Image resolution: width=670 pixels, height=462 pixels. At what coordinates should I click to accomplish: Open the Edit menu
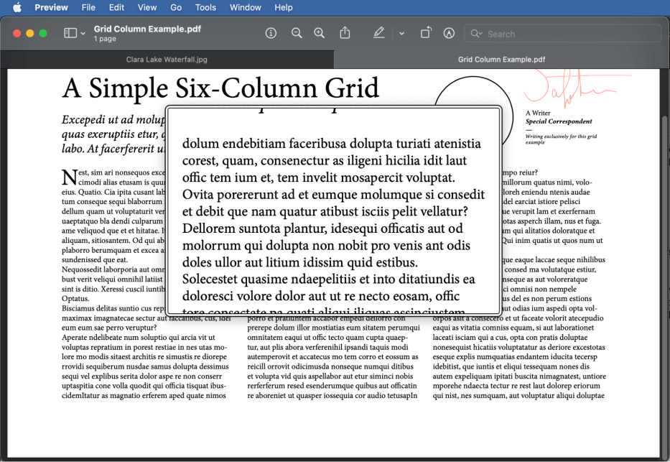pyautogui.click(x=116, y=7)
